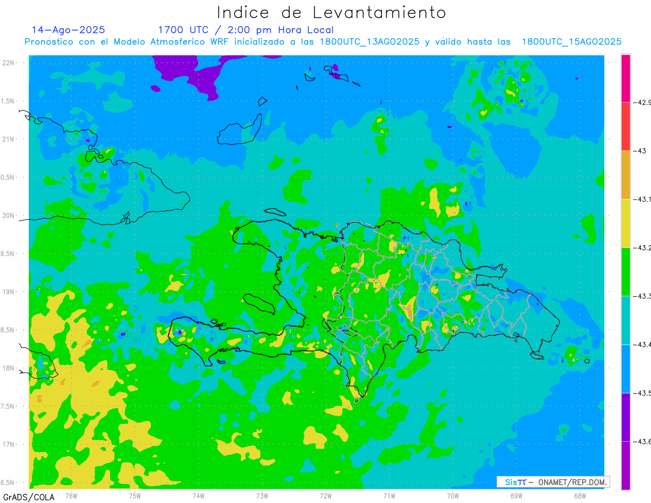Image resolution: width=651 pixels, height=503 pixels.
Task: Click the '1.5N' latitude label
Action: pyautogui.click(x=9, y=101)
